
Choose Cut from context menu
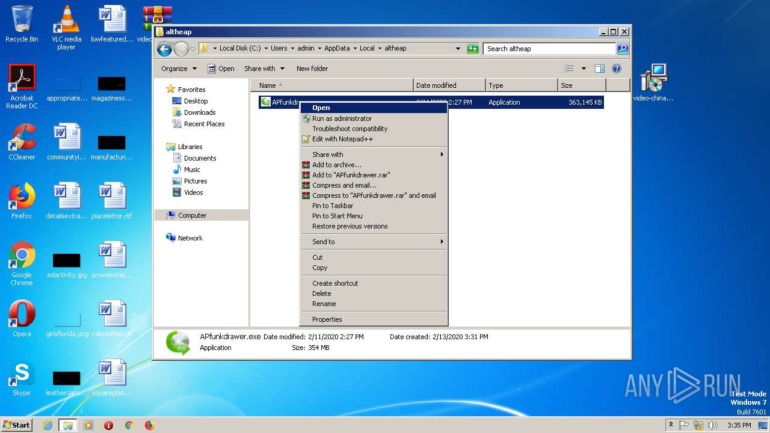pyautogui.click(x=374, y=257)
